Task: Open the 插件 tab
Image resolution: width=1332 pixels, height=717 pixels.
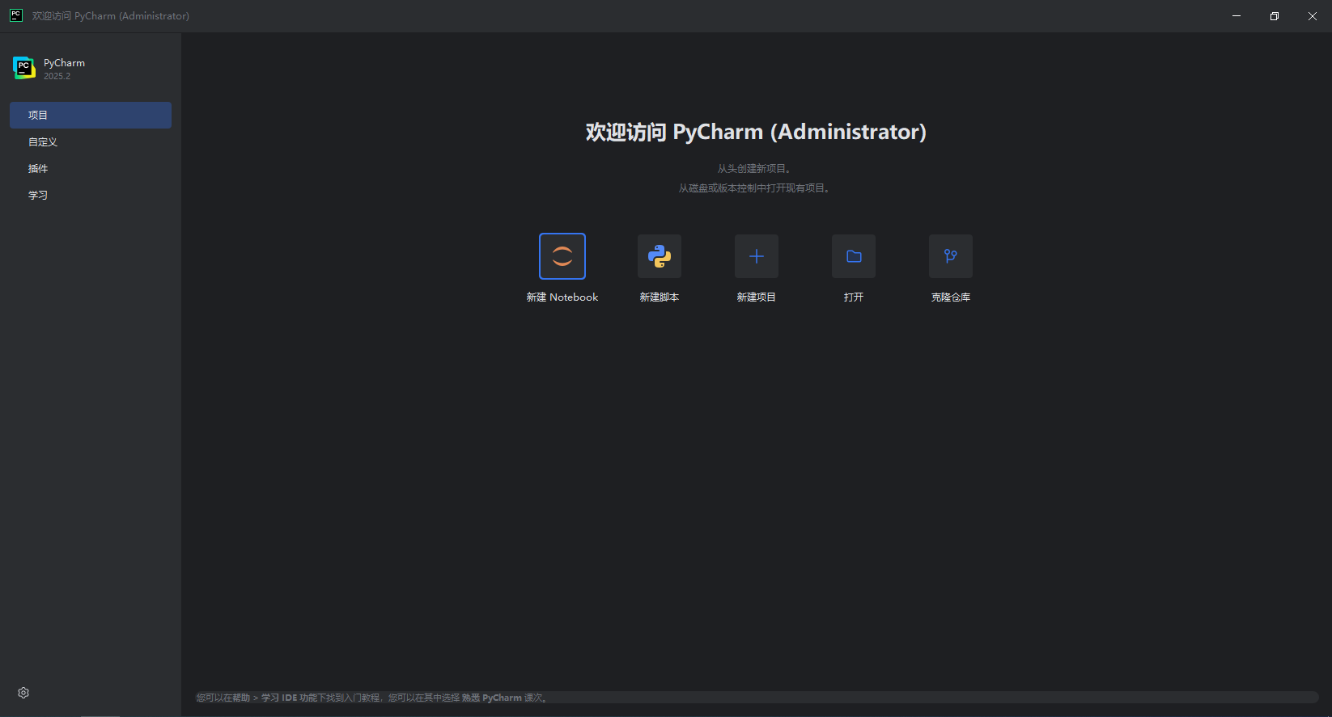Action: 38,168
